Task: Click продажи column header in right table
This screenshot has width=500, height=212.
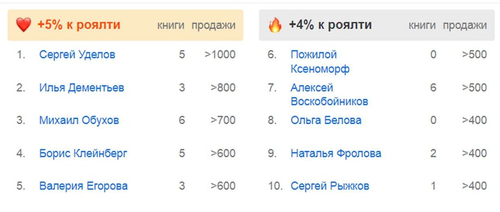Action: [465, 26]
